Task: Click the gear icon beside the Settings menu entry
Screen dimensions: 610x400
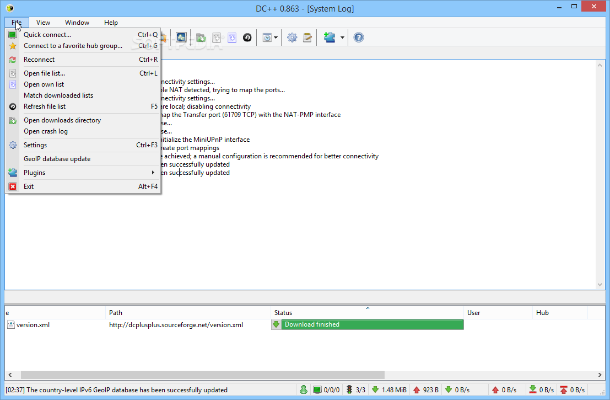Action: (13, 145)
